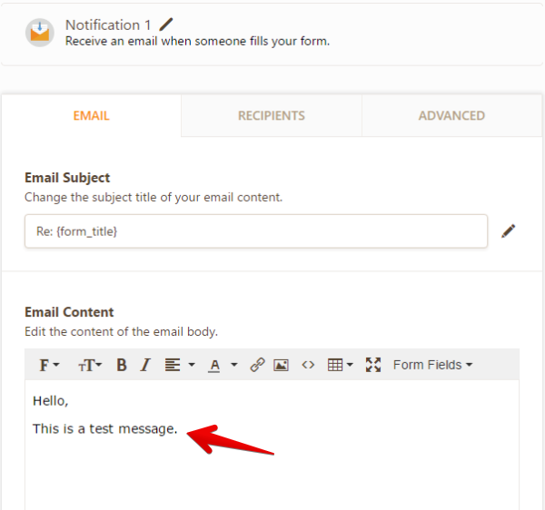Click the insert link icon
This screenshot has height=510, width=545.
coord(257,365)
